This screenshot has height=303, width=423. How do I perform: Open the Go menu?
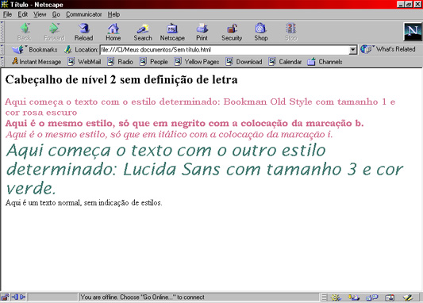tap(56, 14)
